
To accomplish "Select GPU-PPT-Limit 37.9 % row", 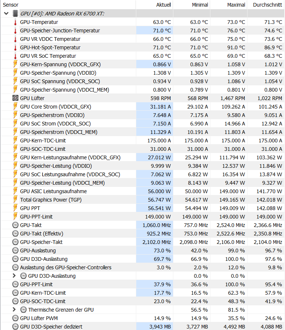I will [x=142, y=284].
